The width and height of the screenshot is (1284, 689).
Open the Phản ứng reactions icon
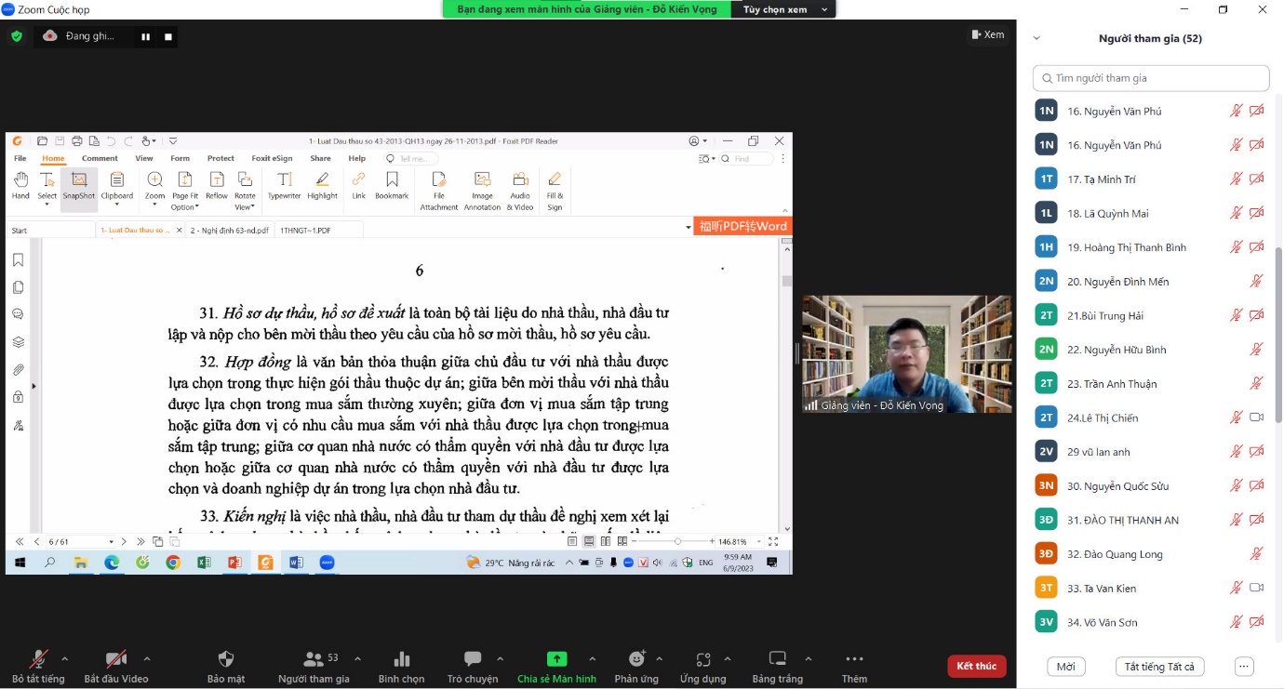tap(636, 659)
